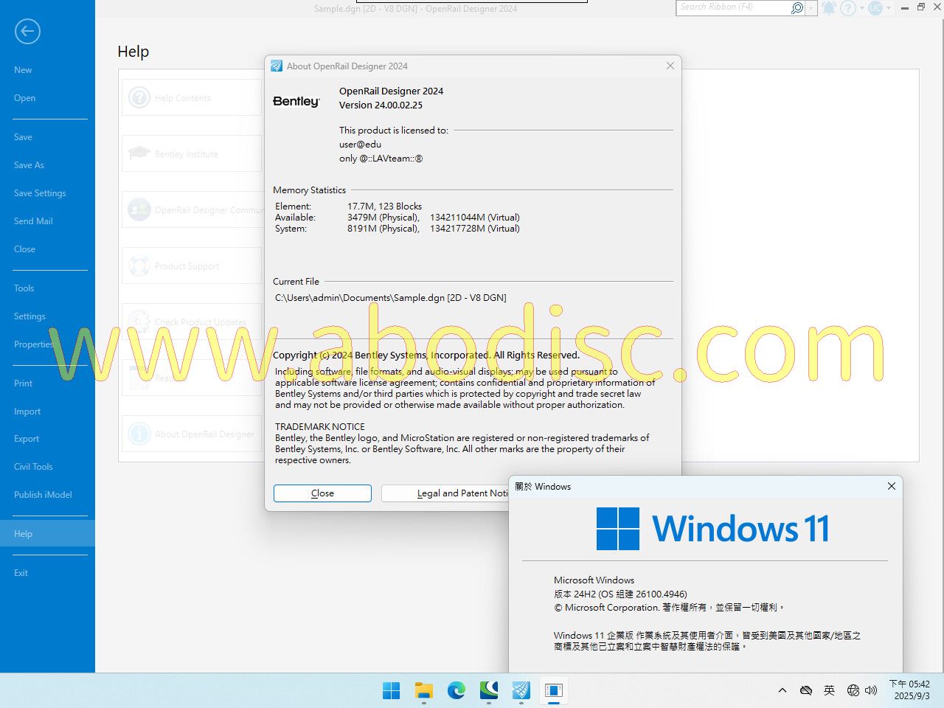Open Legal and Patent Notices button
Screen dimensions: 944x708
[x=445, y=493]
